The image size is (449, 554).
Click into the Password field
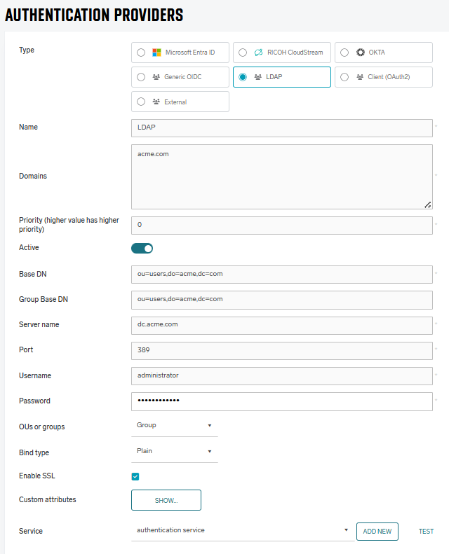click(x=281, y=401)
